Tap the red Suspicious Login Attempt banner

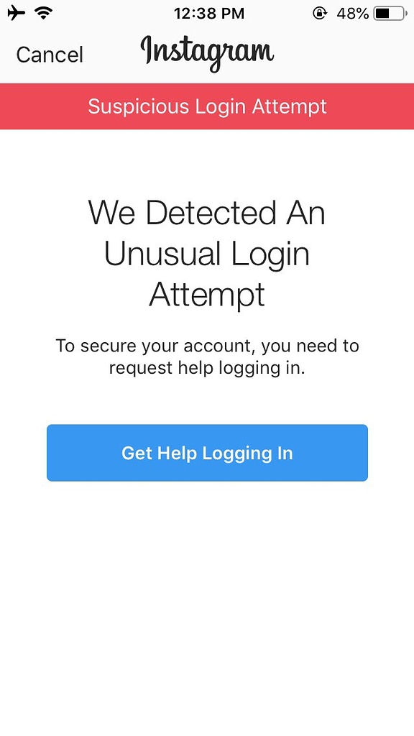(x=207, y=106)
